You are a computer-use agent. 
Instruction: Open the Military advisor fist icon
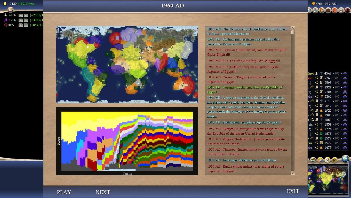[334, 10]
